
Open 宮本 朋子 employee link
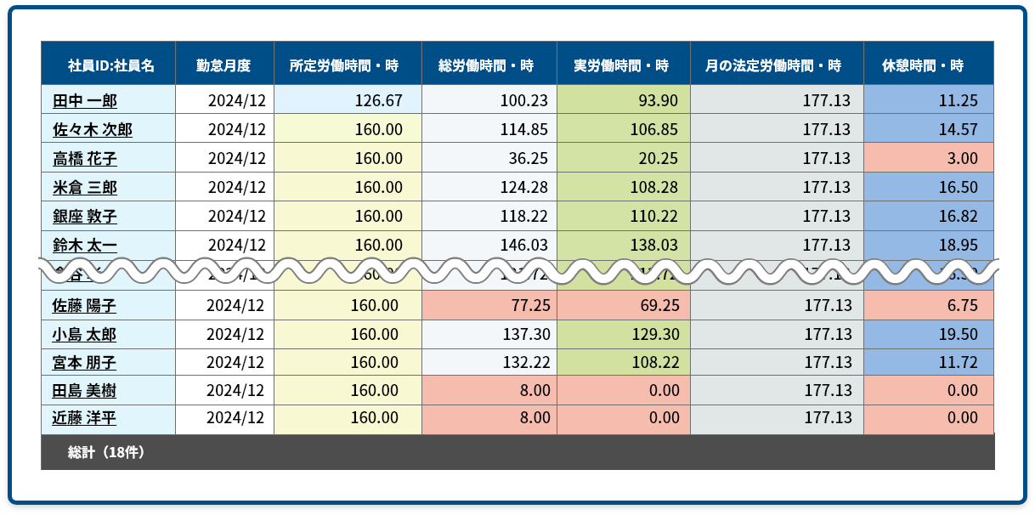click(85, 363)
